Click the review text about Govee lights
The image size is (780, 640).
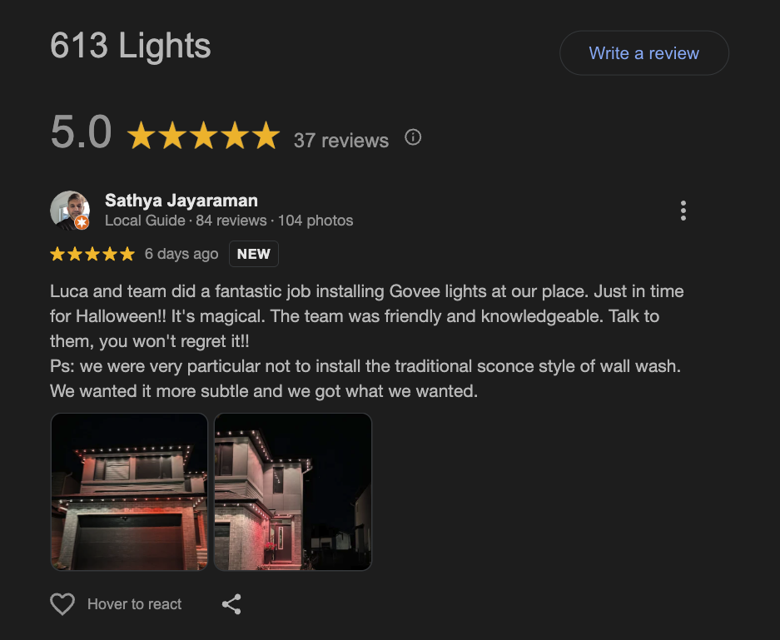tap(367, 341)
